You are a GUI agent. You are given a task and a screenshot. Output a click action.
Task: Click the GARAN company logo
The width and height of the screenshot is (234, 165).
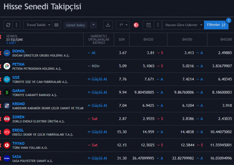click(7, 92)
